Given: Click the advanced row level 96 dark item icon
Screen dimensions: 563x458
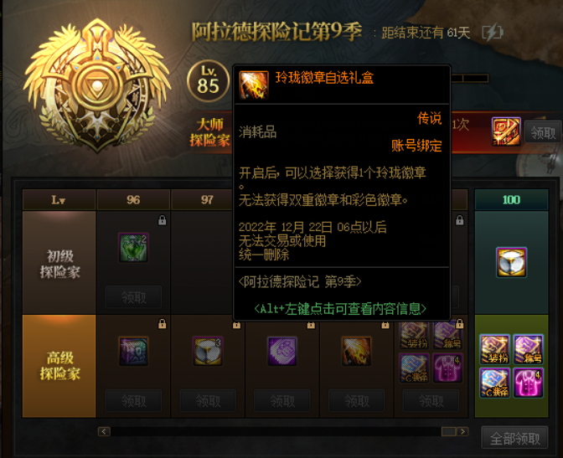Looking at the screenshot, I should click(x=133, y=351).
